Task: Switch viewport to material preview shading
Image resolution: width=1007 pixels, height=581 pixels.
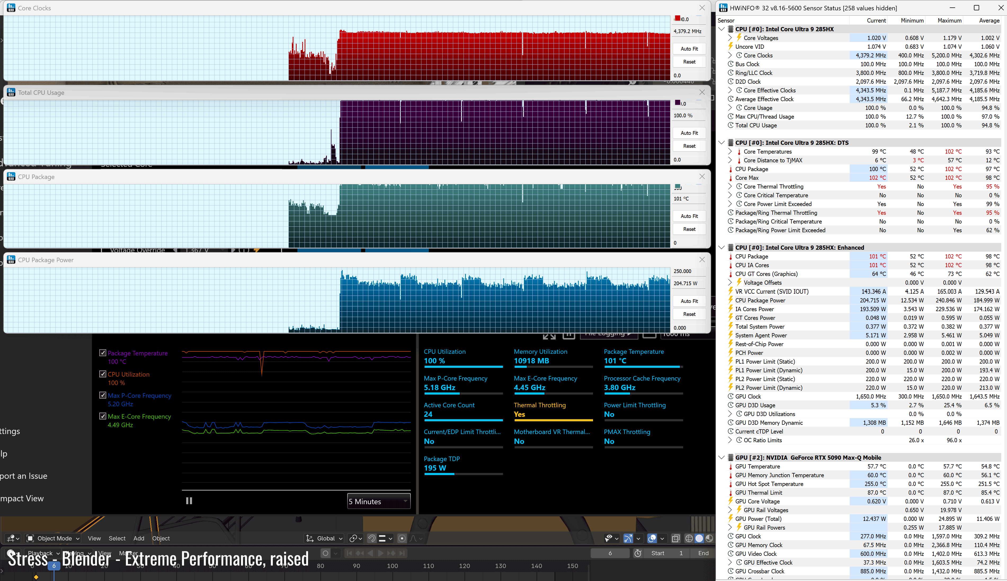Action: click(709, 538)
